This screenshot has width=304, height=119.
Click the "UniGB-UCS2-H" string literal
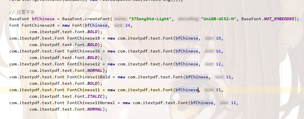218,19
